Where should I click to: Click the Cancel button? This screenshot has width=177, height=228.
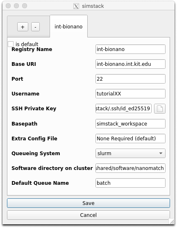pos(88,215)
